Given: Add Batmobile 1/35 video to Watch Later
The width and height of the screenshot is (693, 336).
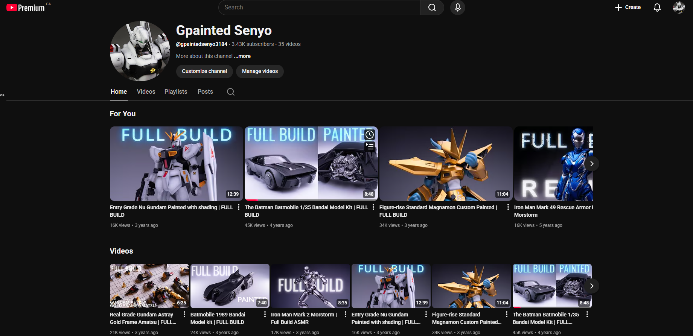Looking at the screenshot, I should tap(370, 135).
